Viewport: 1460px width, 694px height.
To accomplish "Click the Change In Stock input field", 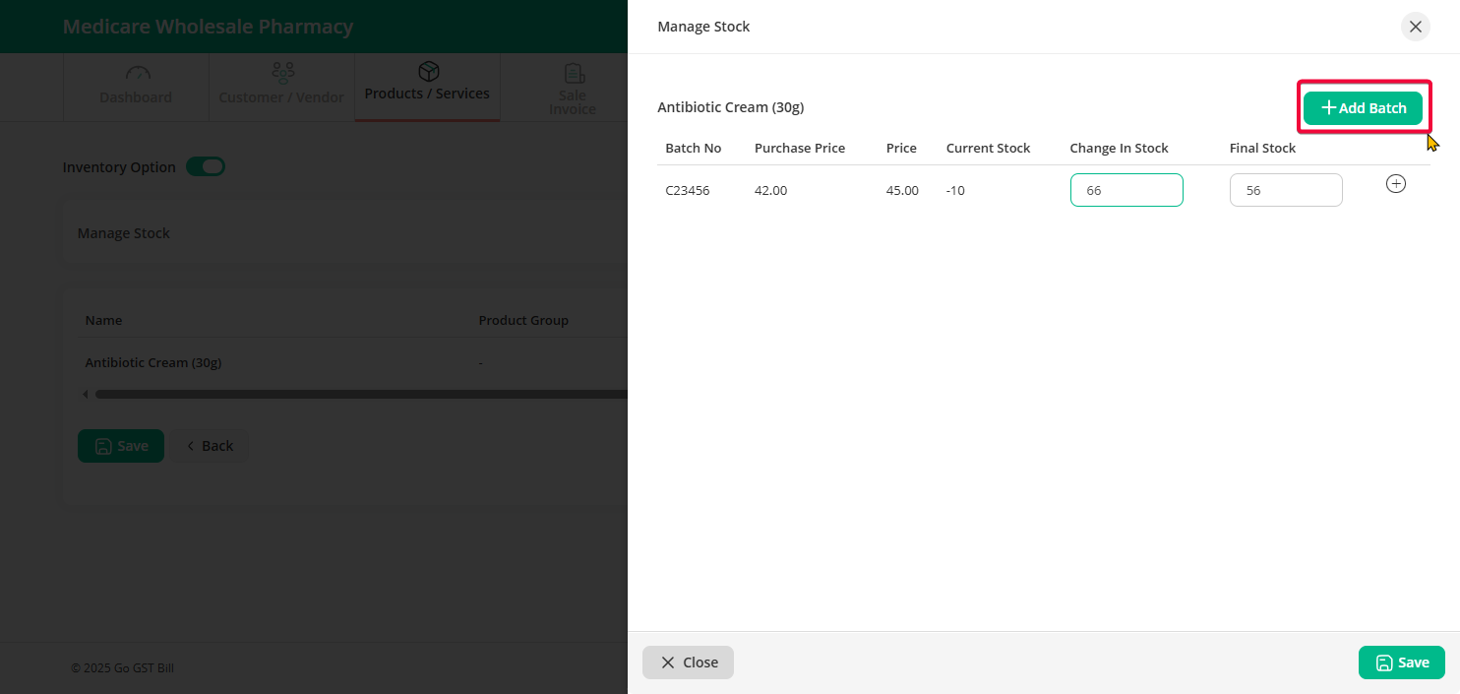I will (1126, 190).
